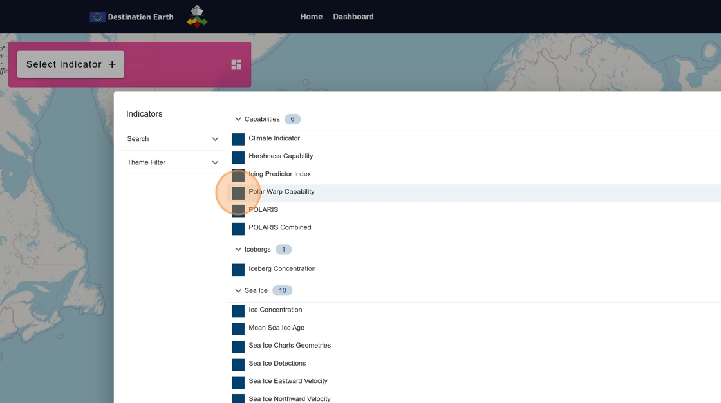The image size is (721, 403).
Task: Select the Icing Predictor Index entry
Action: click(279, 174)
